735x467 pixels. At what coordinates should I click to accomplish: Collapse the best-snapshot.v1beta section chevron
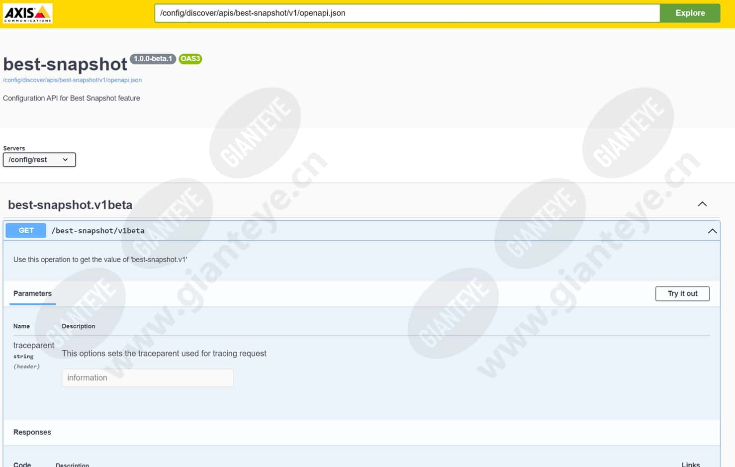pyautogui.click(x=702, y=204)
